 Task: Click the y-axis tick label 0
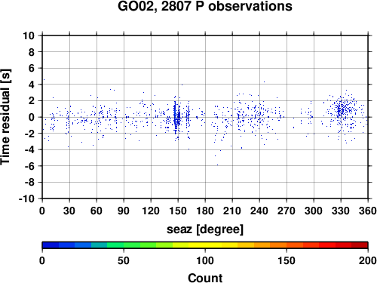click(32, 117)
